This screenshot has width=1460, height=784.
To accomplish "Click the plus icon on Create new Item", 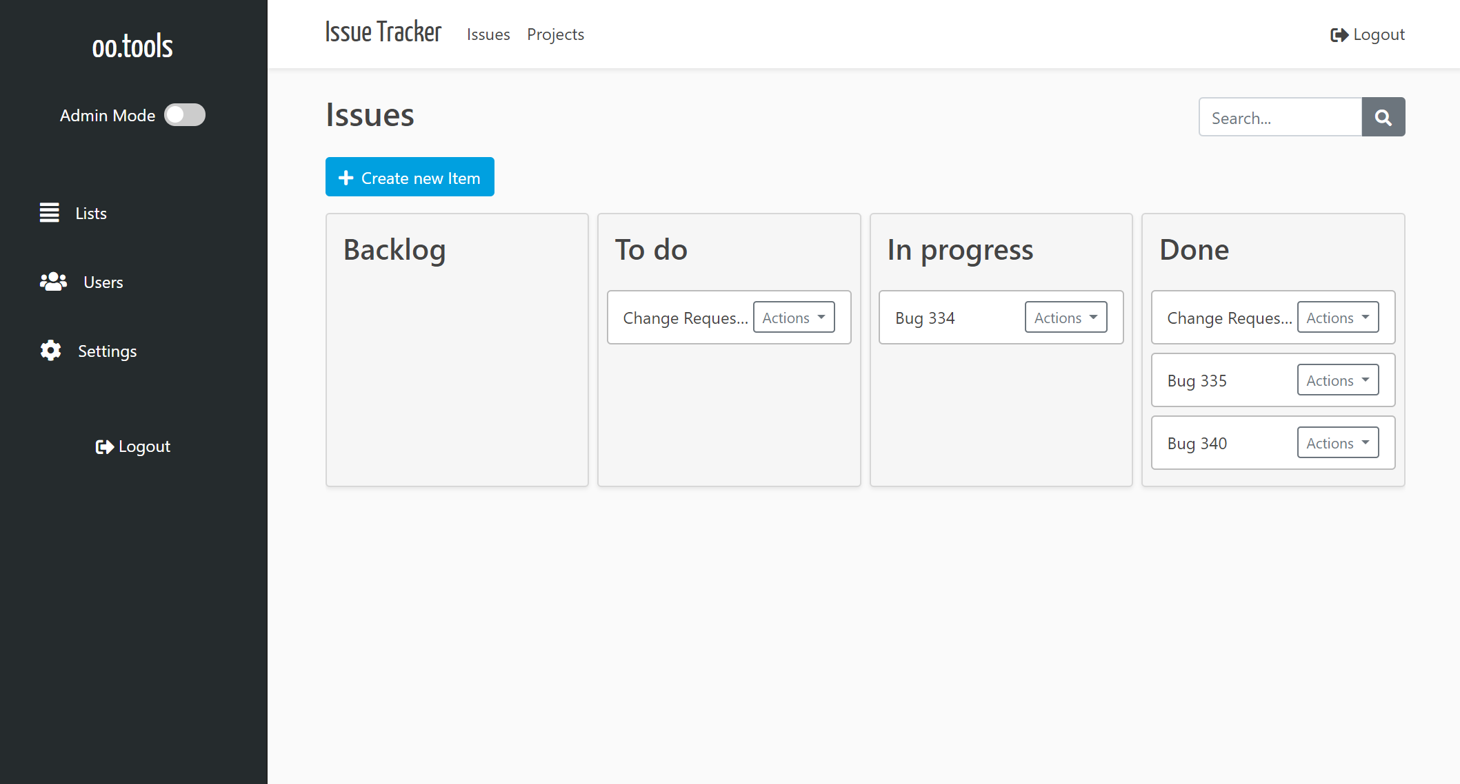I will click(x=346, y=178).
